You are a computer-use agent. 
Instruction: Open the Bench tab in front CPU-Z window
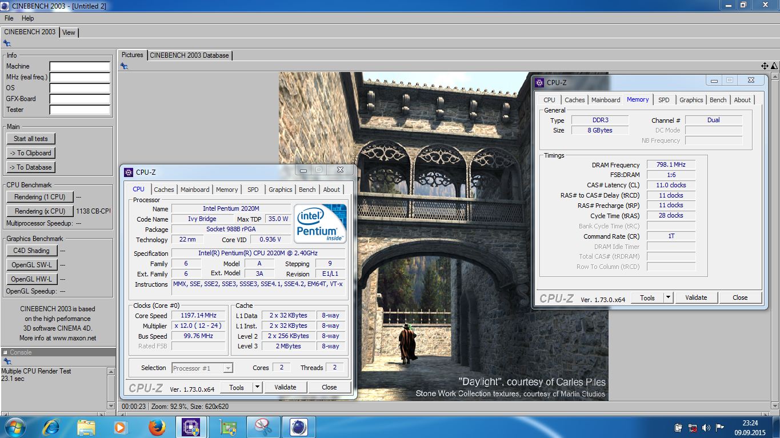pyautogui.click(x=307, y=190)
